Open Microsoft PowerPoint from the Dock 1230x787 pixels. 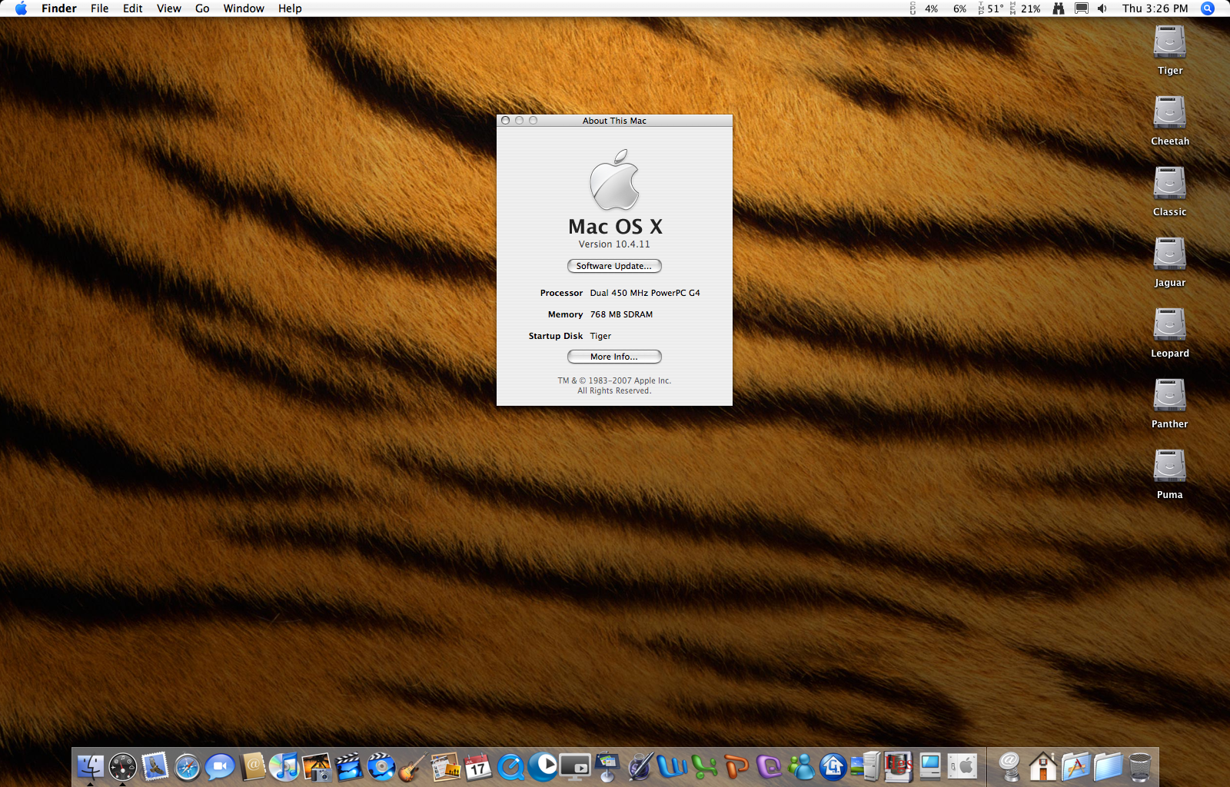[x=736, y=766]
